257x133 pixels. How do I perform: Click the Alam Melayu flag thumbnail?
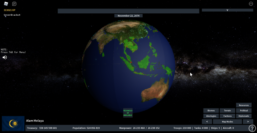tap(13, 123)
